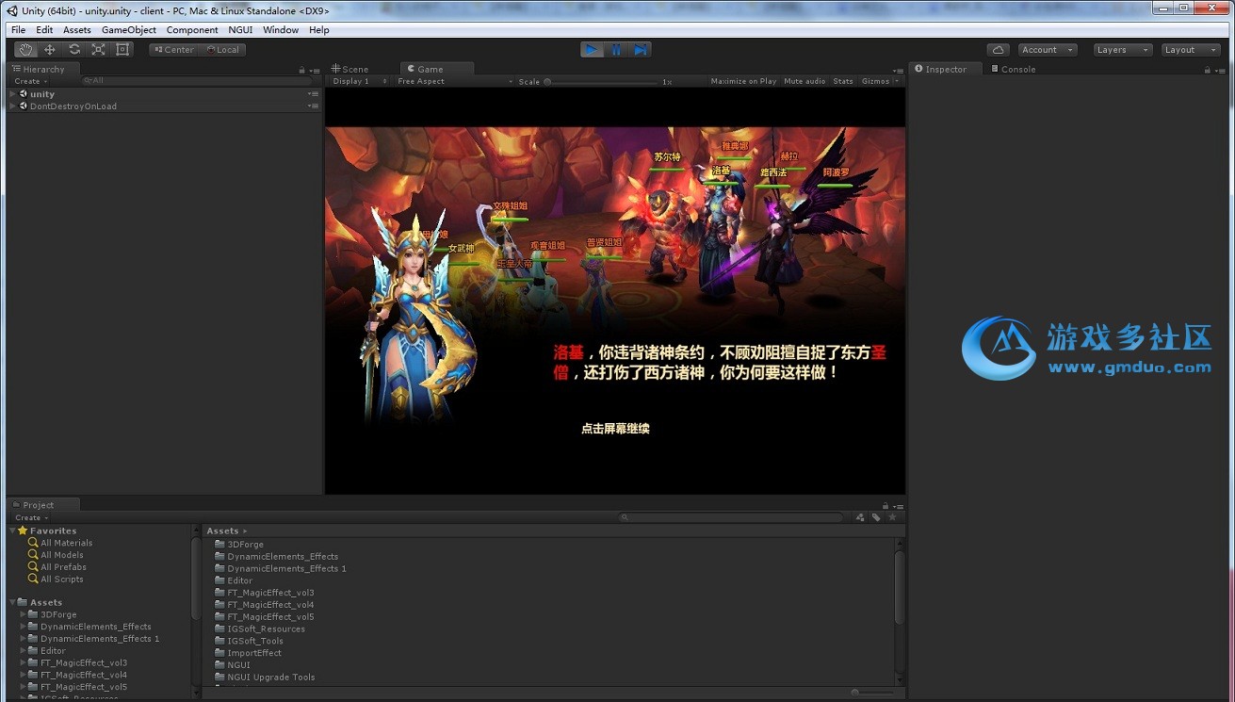Collapse the Assets tree in Project
Image resolution: width=1235 pixels, height=702 pixels.
click(12, 602)
